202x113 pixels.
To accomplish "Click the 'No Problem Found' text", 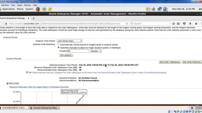I will pos(88,78).
